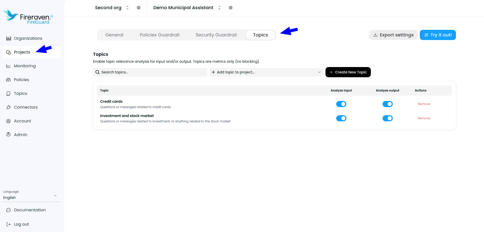Image resolution: width=484 pixels, height=232 pixels.
Task: Expand the Language selection dropdown
Action: click(x=55, y=196)
